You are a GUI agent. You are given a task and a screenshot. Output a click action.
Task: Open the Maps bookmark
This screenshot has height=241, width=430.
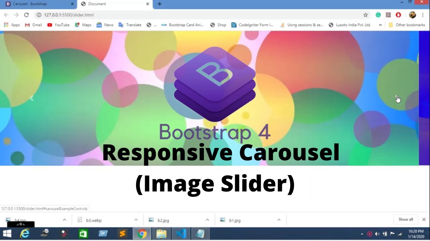pyautogui.click(x=83, y=25)
